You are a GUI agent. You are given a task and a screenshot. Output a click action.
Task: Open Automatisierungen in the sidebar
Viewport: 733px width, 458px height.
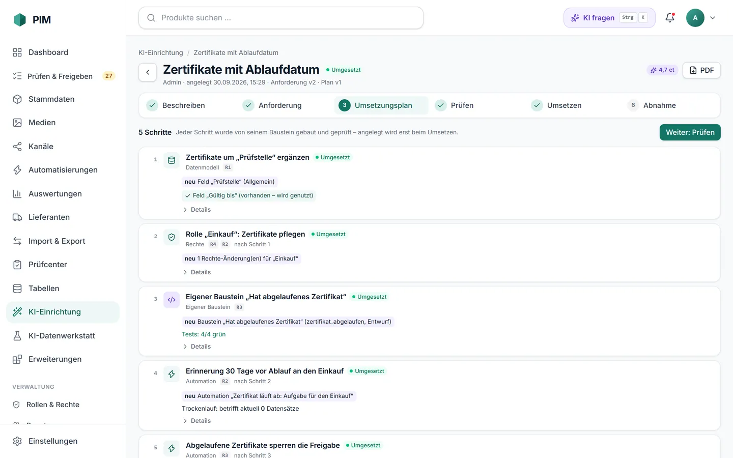click(63, 170)
